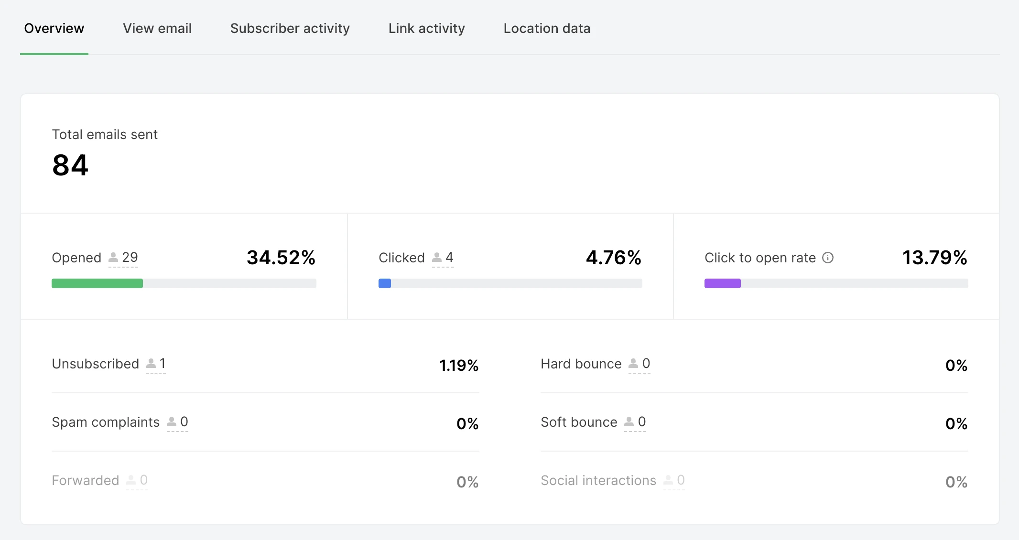This screenshot has height=540, width=1019.
Task: Open the Subscriber activity tab
Action: 290,29
